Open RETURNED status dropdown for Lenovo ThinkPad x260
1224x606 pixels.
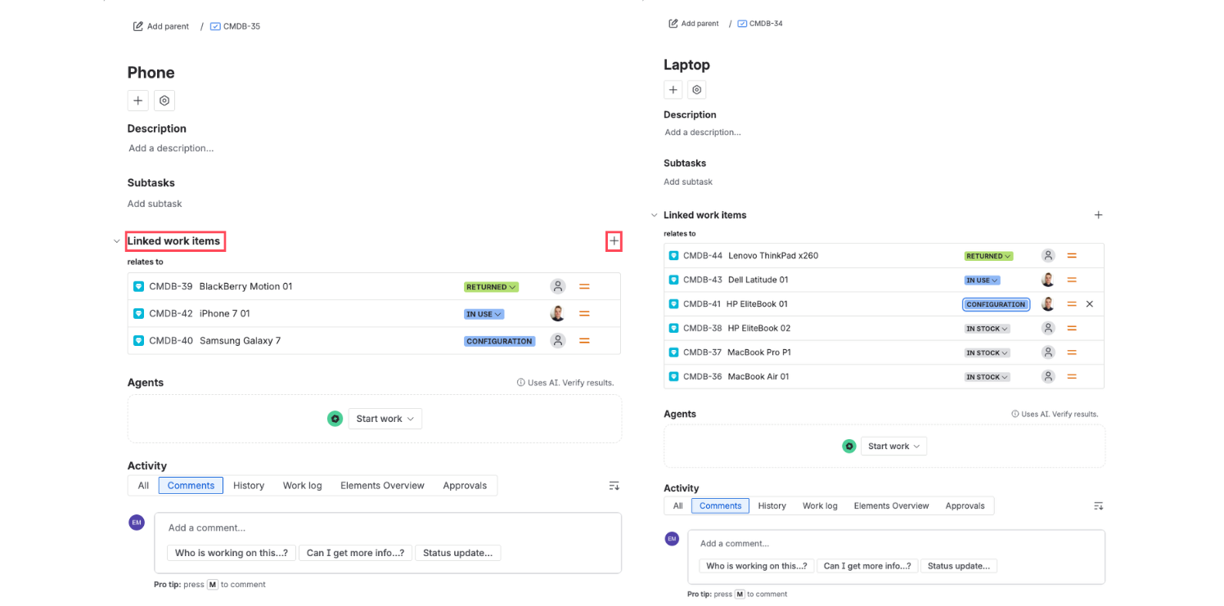pyautogui.click(x=988, y=256)
